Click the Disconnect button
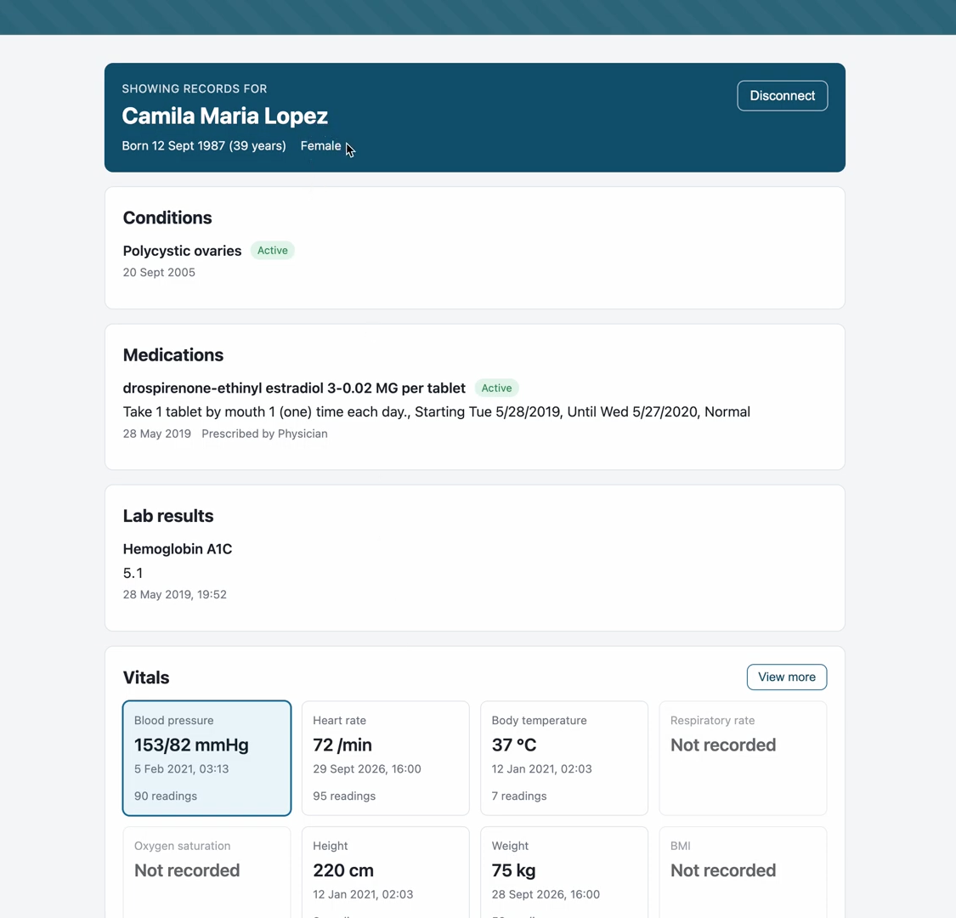Image resolution: width=956 pixels, height=918 pixels. coord(783,96)
